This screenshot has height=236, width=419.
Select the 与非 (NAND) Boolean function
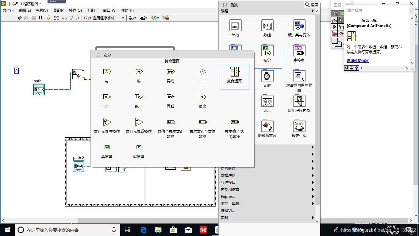[107, 100]
